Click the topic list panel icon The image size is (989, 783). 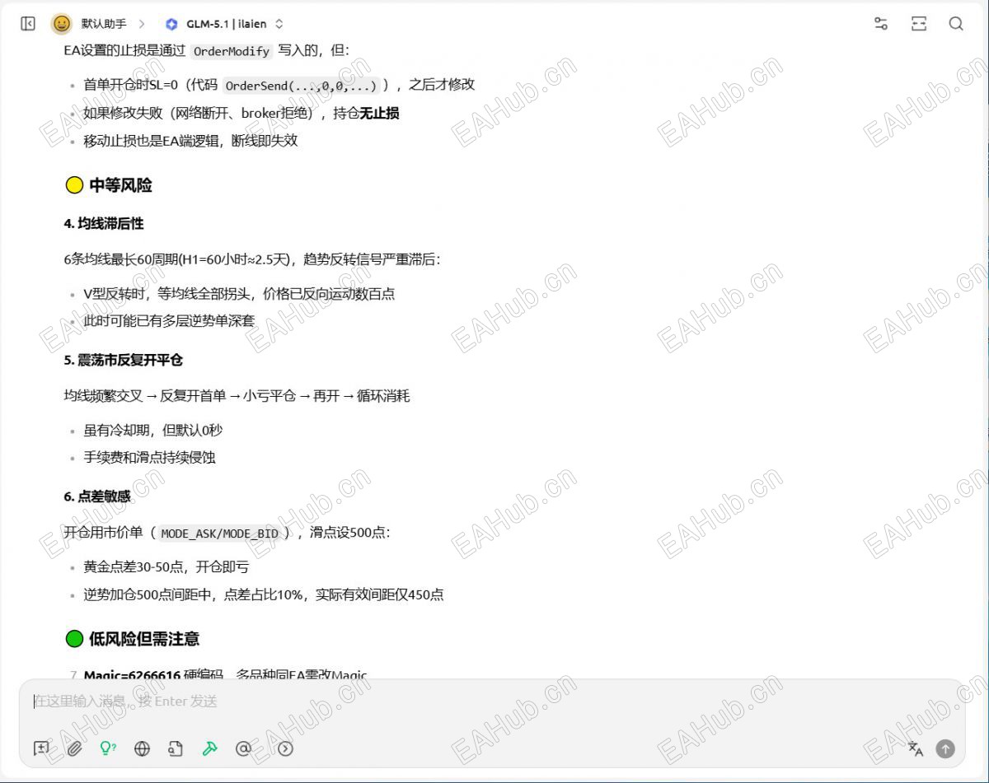point(919,24)
